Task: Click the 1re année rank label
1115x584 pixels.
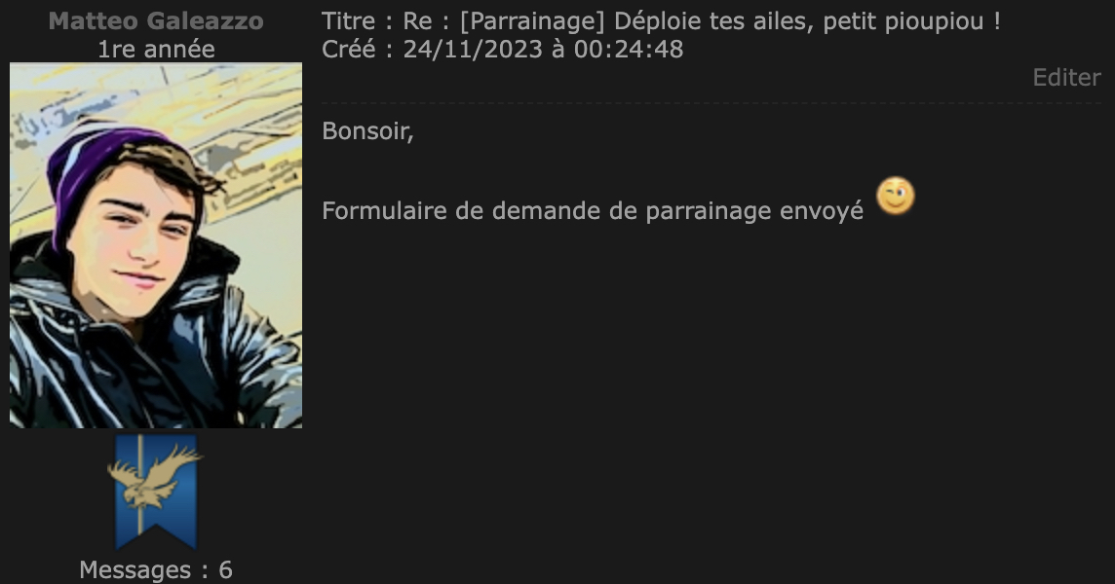Action: [x=156, y=49]
